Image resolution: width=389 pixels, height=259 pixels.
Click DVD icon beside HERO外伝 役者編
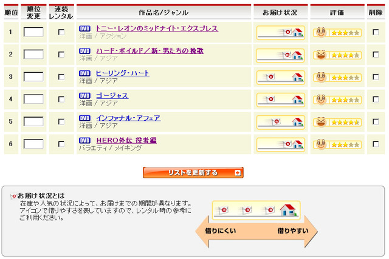84,140
